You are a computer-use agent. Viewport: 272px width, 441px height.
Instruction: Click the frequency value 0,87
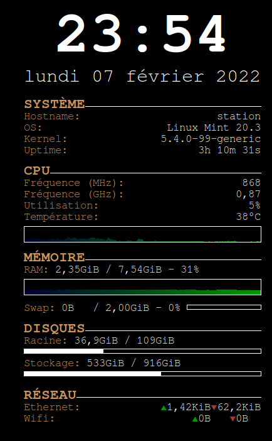[x=248, y=194]
